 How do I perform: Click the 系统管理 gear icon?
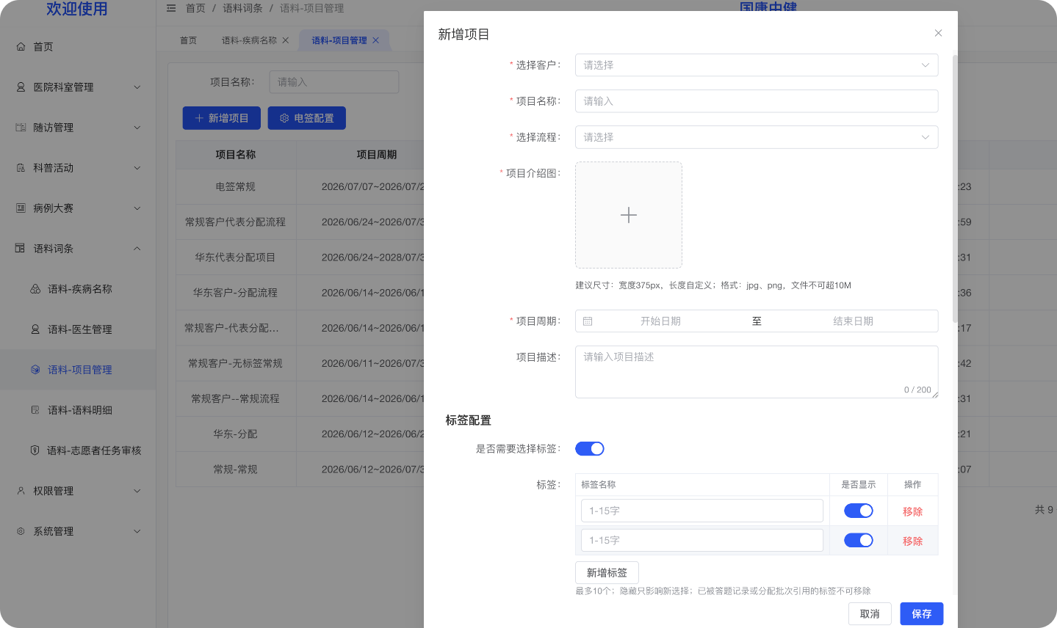point(21,530)
